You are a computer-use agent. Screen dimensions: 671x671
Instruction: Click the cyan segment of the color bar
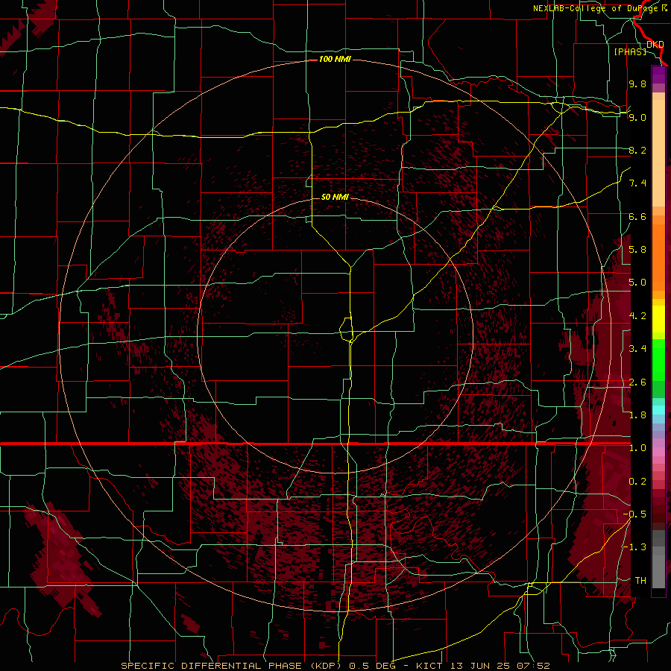tap(658, 410)
